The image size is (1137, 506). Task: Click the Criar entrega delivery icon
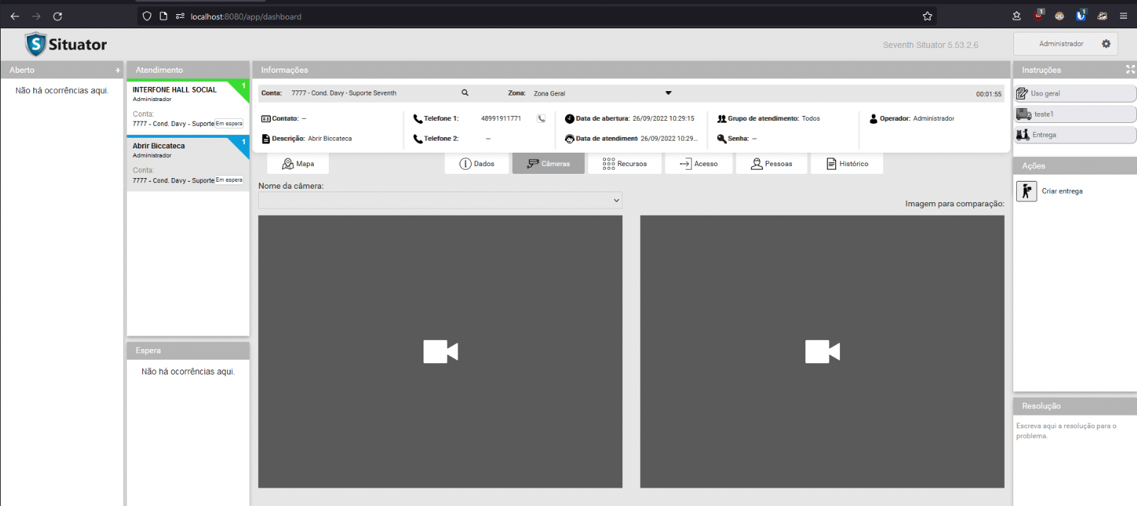point(1026,192)
